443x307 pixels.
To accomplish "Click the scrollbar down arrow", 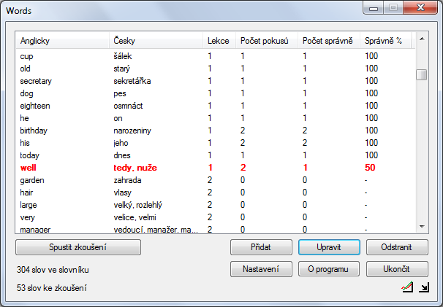I will click(x=422, y=226).
